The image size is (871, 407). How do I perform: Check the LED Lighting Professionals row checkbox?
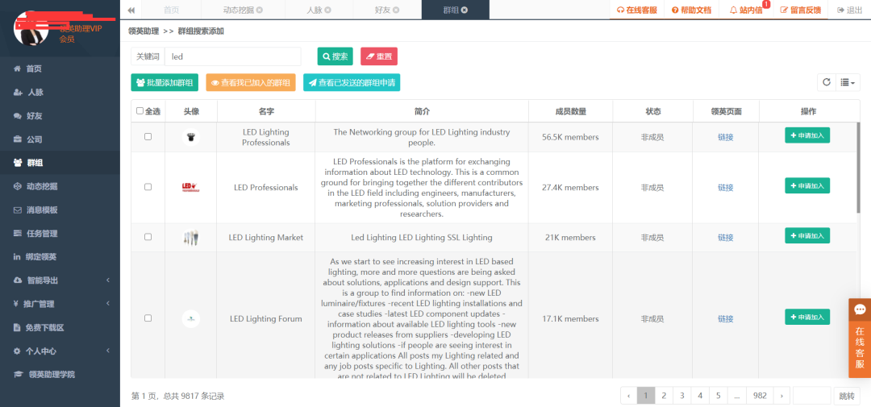click(x=148, y=136)
